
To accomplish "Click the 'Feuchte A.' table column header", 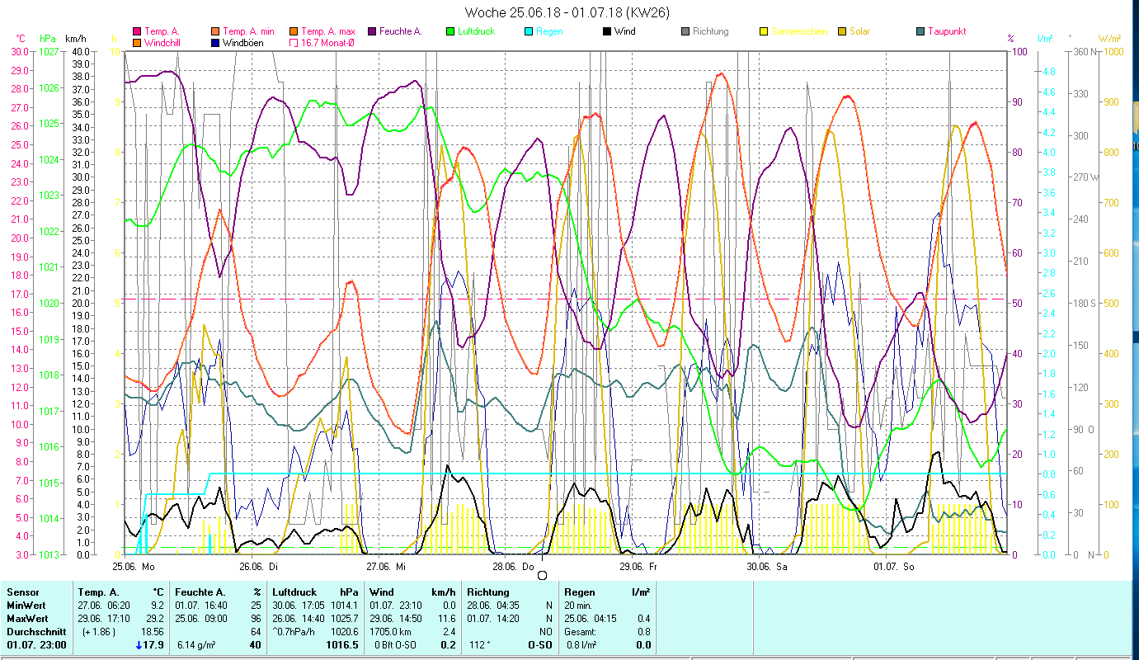I will click(x=200, y=592).
